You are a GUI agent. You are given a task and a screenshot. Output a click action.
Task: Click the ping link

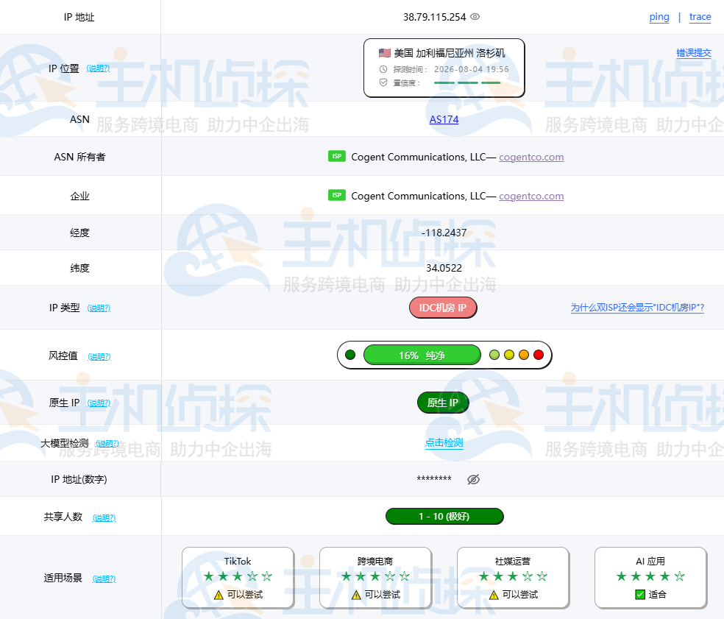click(x=659, y=17)
